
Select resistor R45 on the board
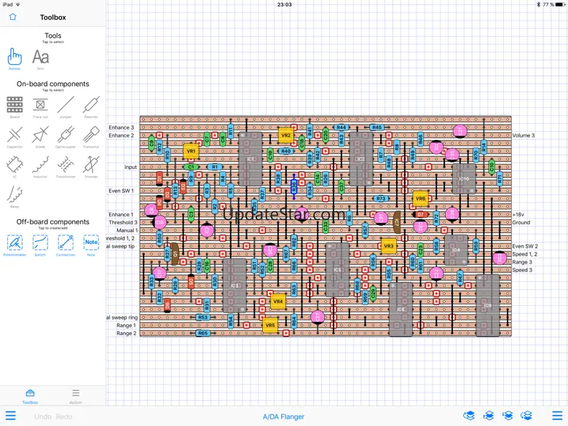click(x=376, y=127)
